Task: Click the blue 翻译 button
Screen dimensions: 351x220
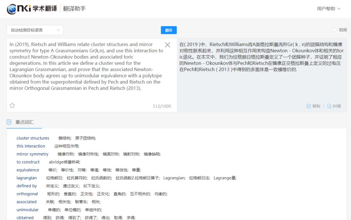Action: tap(169, 30)
